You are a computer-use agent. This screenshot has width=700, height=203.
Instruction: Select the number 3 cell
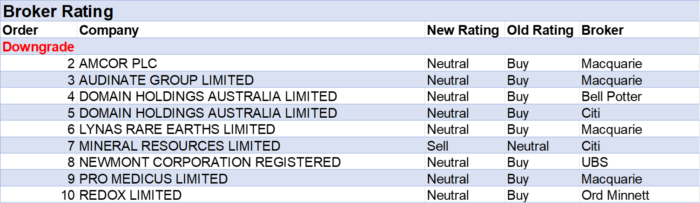[x=71, y=80]
